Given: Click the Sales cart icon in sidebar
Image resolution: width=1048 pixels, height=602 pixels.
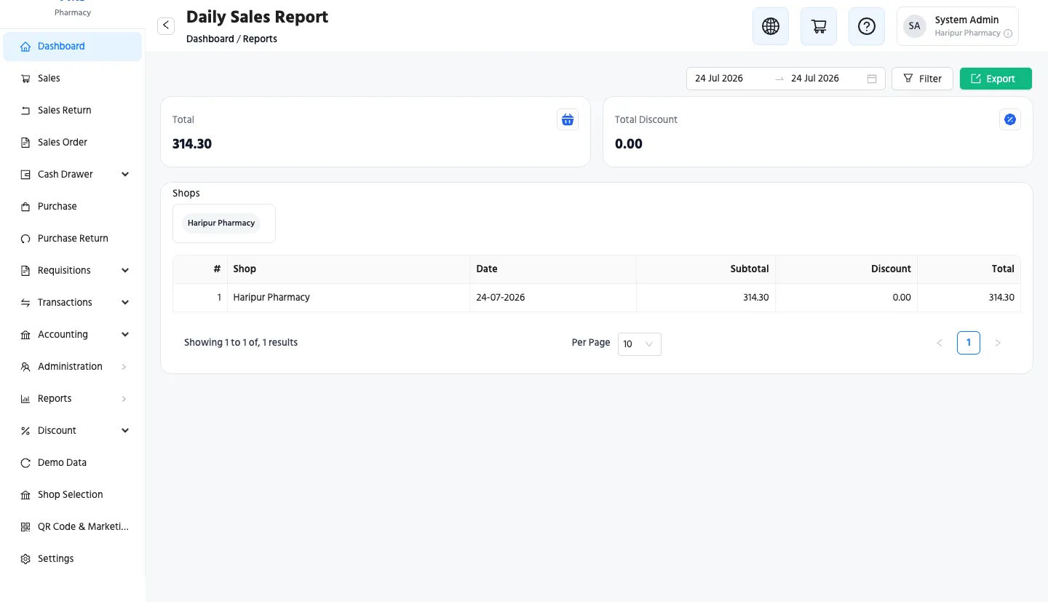Looking at the screenshot, I should point(25,79).
